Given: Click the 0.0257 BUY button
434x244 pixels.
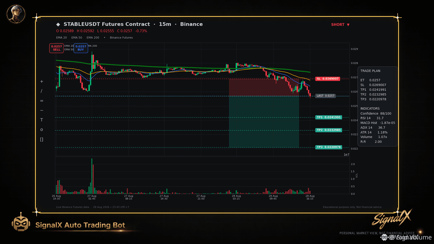Looking at the screenshot, I should coord(81,48).
